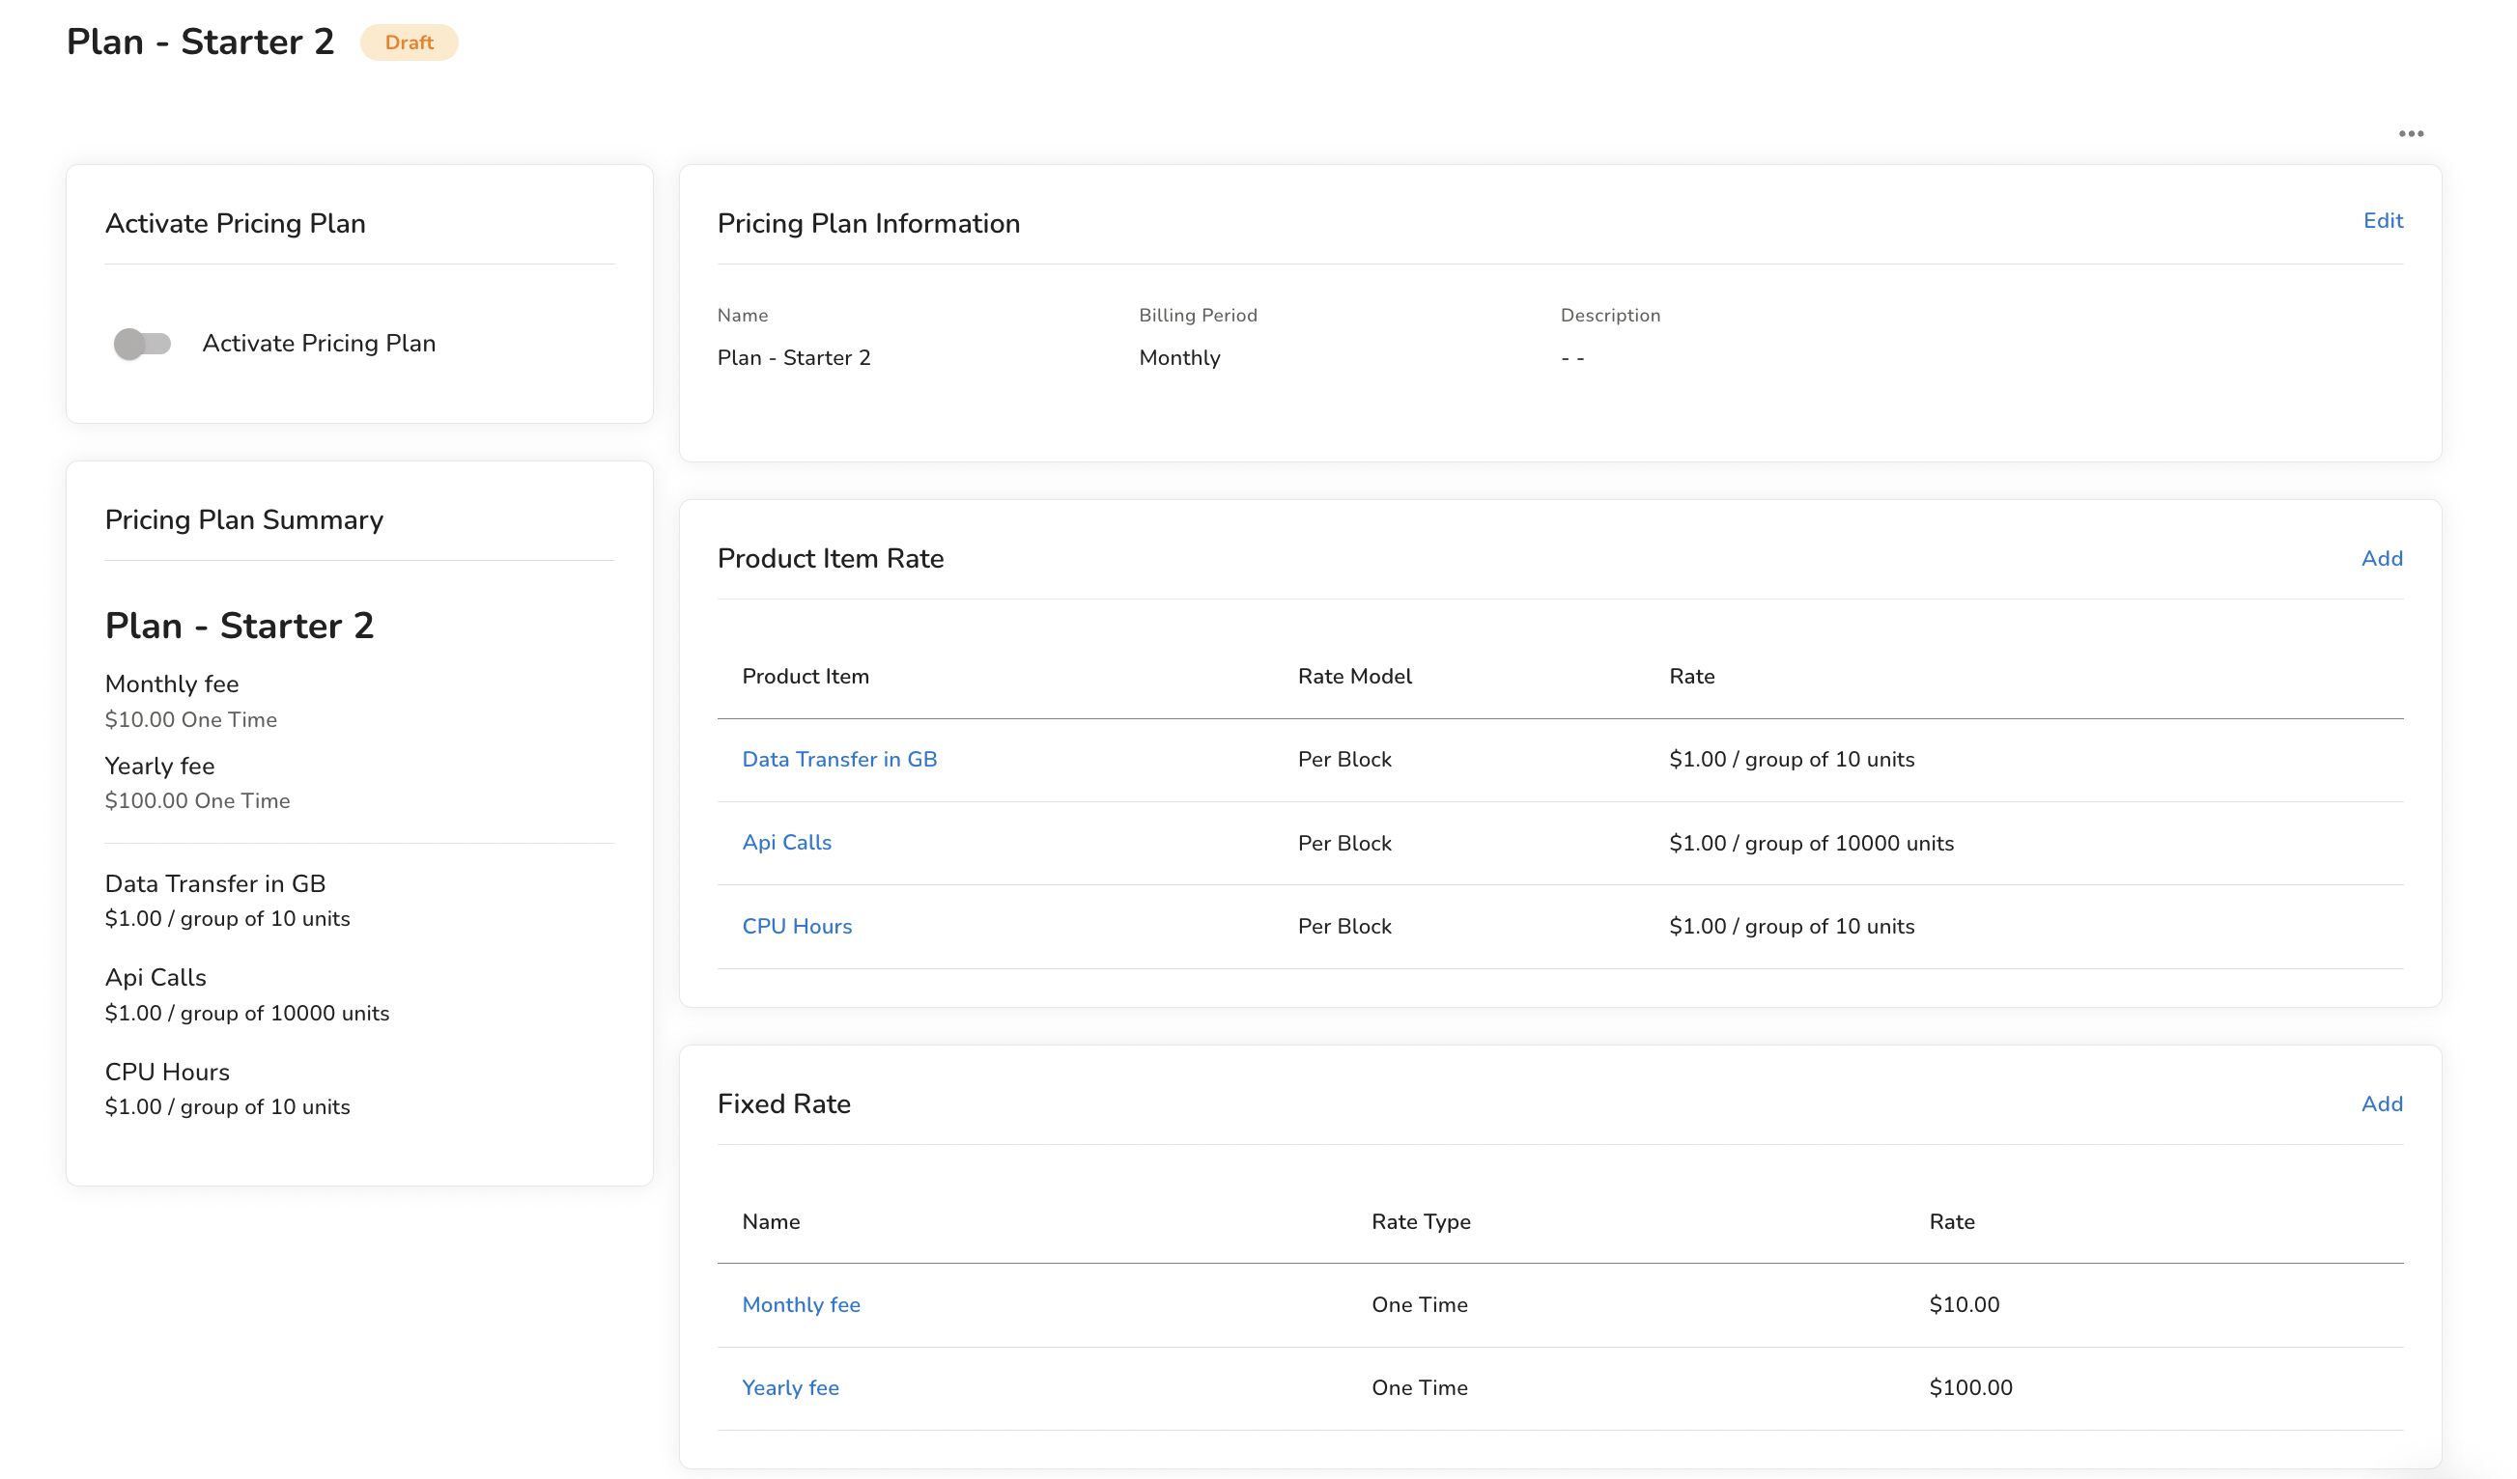Click the Yearly fee $100.00 rate cell

tap(1969, 1387)
